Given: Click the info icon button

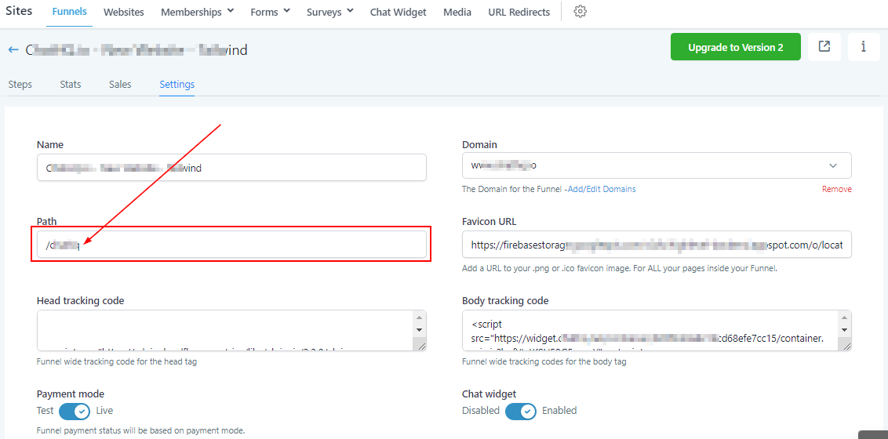Looking at the screenshot, I should tap(864, 47).
